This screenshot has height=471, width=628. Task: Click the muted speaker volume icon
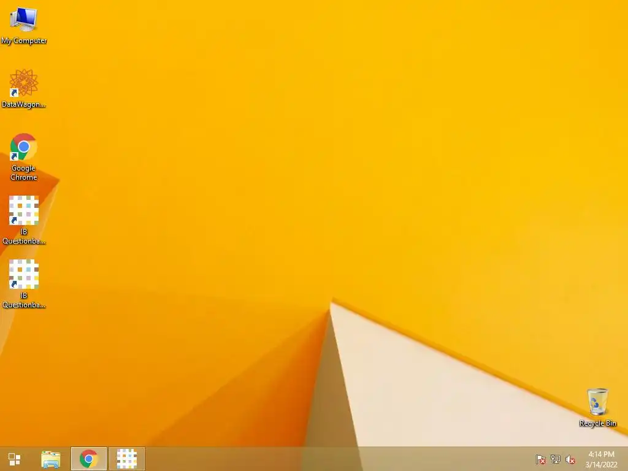pyautogui.click(x=570, y=459)
